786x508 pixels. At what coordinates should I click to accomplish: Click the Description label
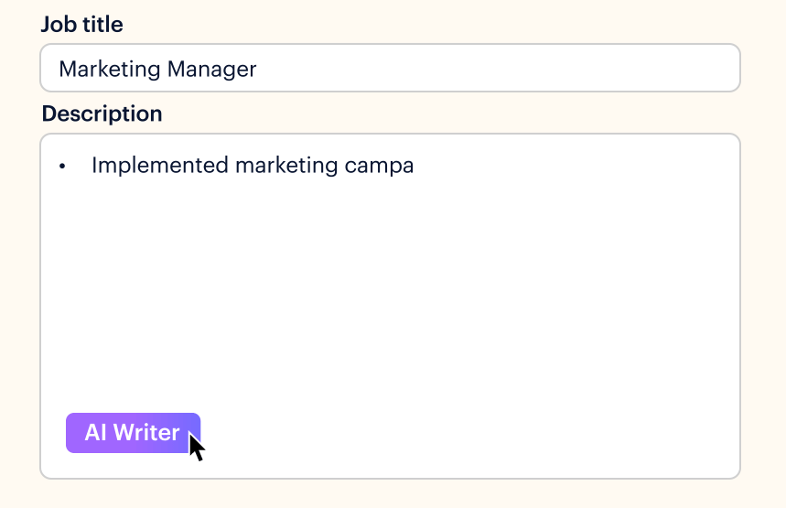(x=102, y=113)
